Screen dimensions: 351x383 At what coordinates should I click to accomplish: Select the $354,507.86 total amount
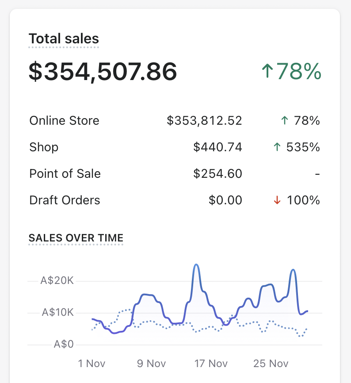[x=103, y=72]
